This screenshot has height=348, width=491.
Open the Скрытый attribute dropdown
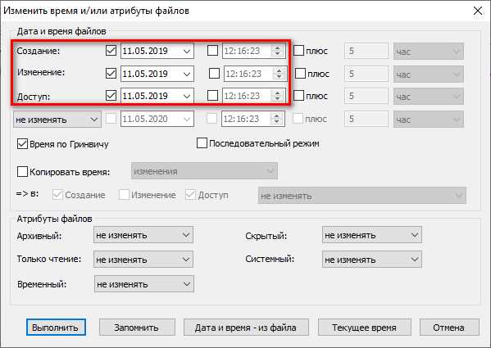372,235
